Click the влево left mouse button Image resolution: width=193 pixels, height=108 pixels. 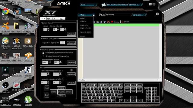coord(54,92)
